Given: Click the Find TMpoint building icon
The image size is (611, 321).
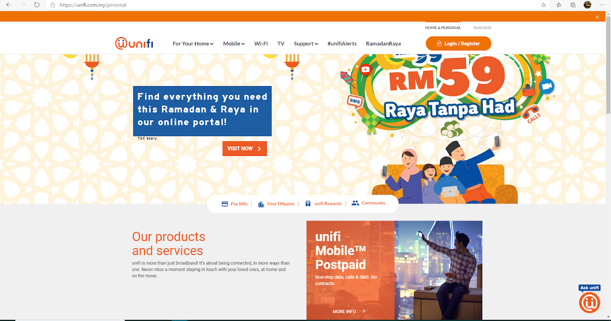Looking at the screenshot, I should (261, 204).
